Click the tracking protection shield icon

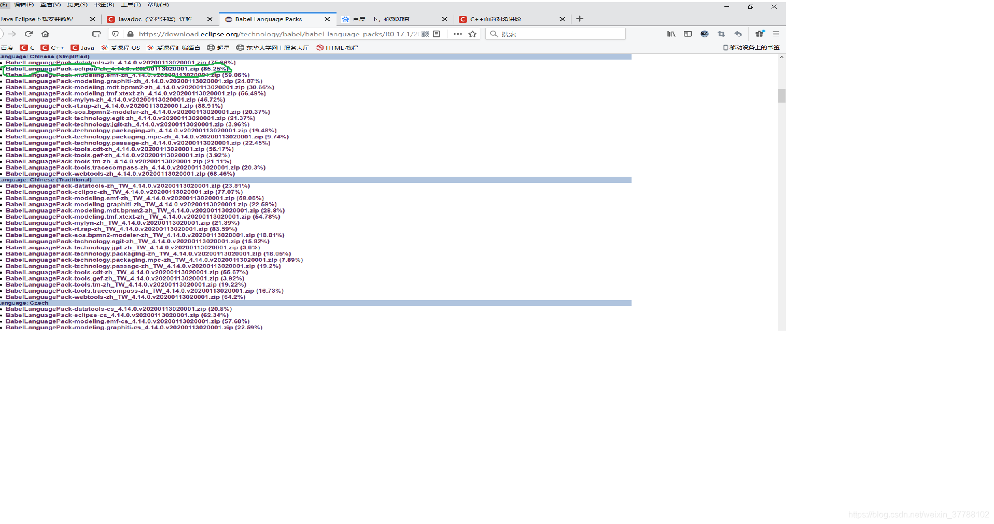115,34
